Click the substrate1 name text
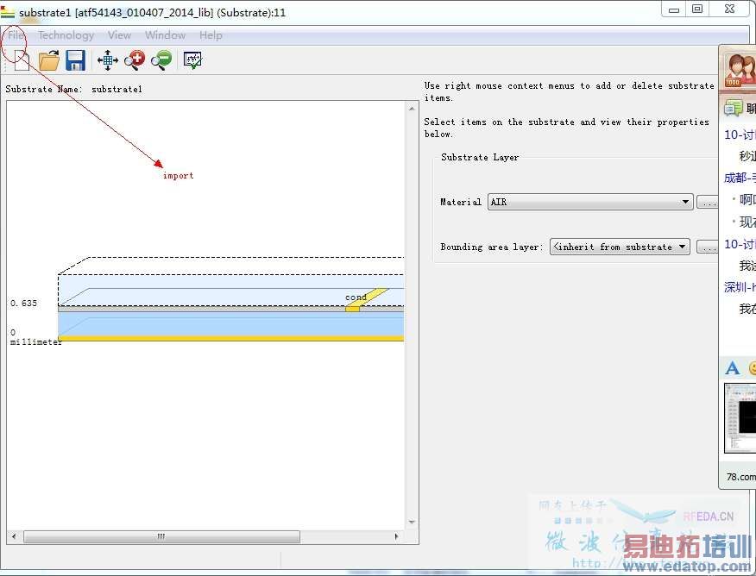Image resolution: width=756 pixels, height=576 pixels. [117, 89]
